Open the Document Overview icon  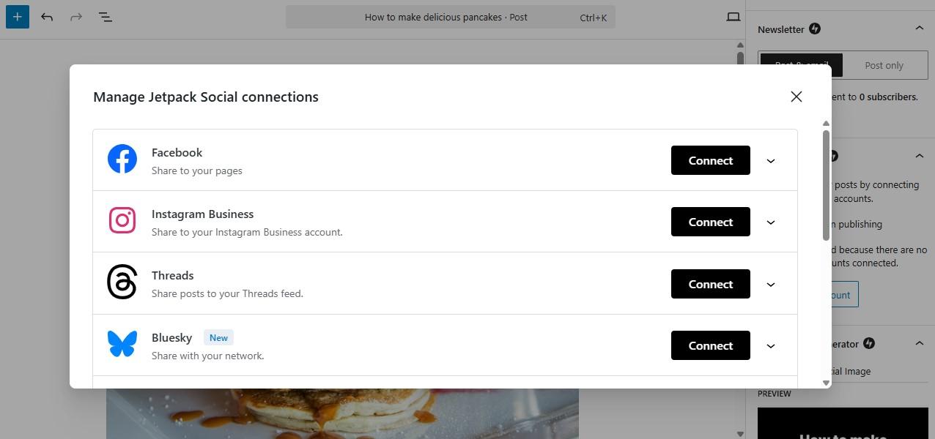105,17
